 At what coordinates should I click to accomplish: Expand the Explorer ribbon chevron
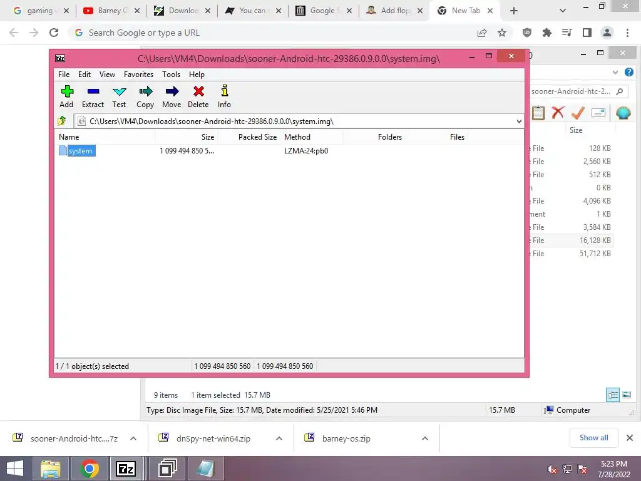tap(615, 73)
